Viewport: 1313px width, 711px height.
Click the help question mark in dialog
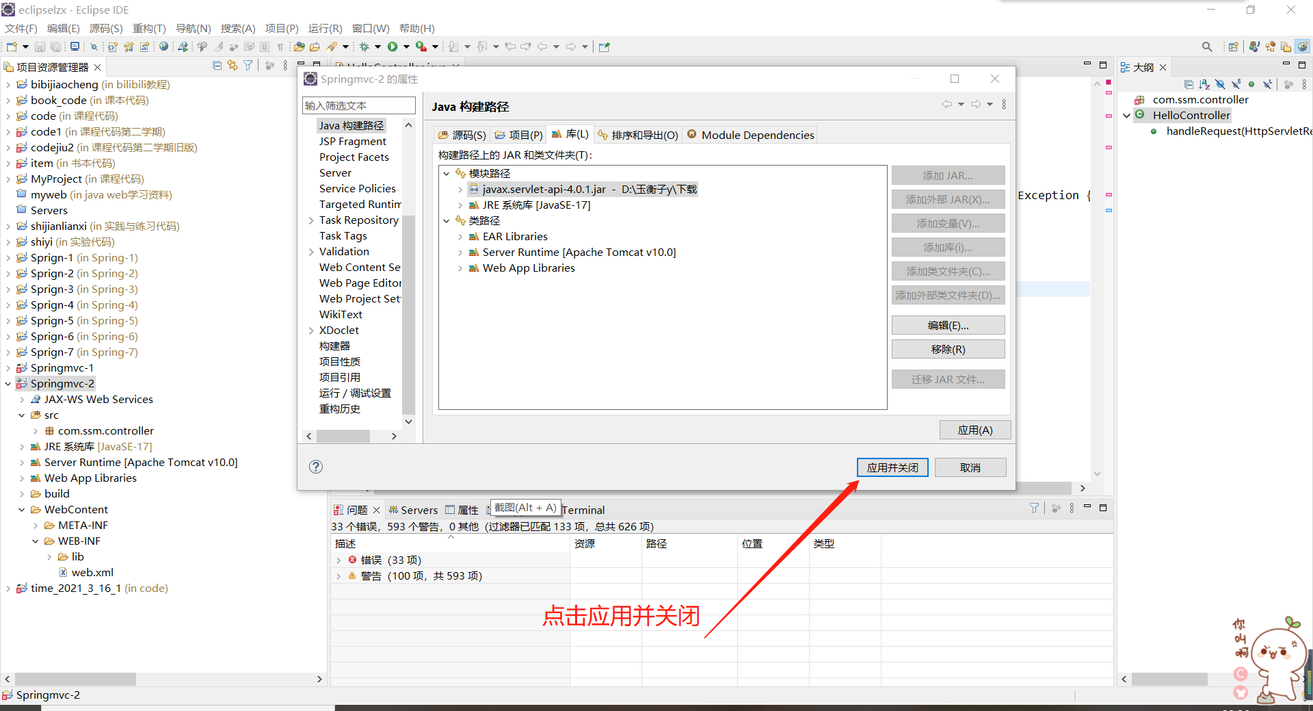[x=315, y=467]
